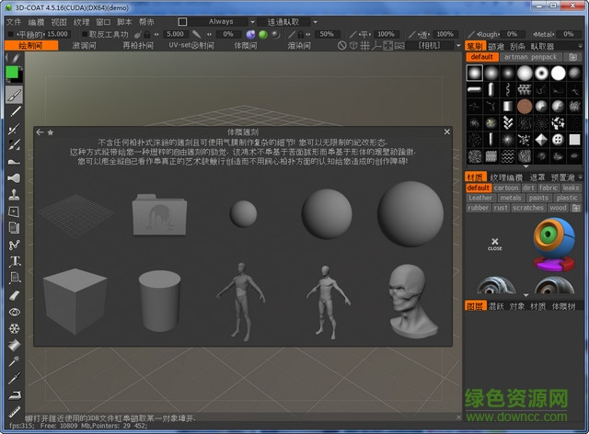Select the metals material category
589x434 pixels.
pyautogui.click(x=511, y=198)
